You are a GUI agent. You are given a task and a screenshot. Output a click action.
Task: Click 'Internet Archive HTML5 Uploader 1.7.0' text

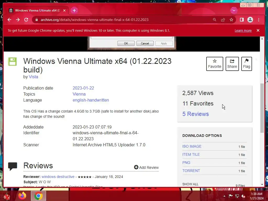point(109,145)
